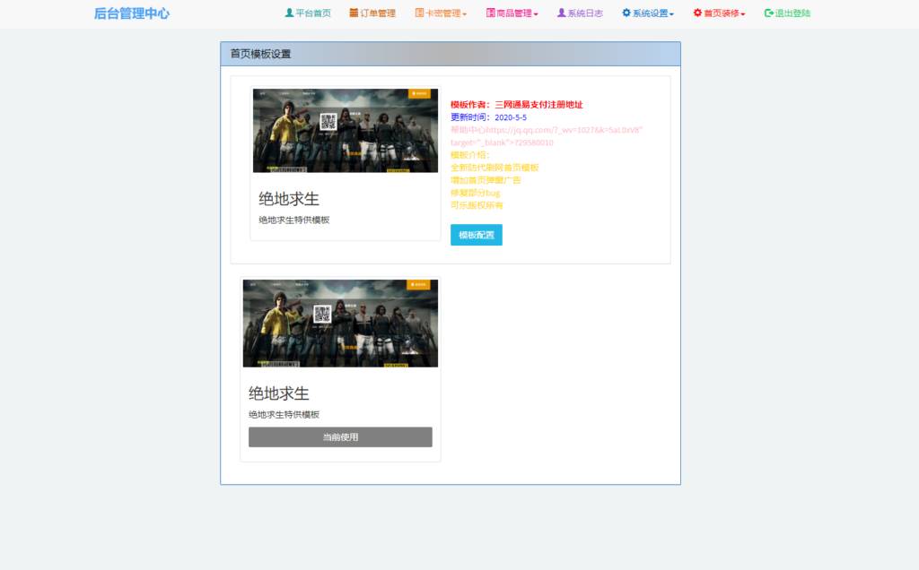
Task: Click the red gear icon beside 首页装修
Action: [x=697, y=13]
